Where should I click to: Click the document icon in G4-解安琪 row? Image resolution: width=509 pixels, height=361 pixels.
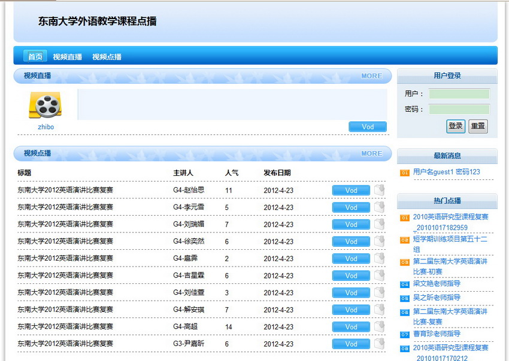pos(380,310)
